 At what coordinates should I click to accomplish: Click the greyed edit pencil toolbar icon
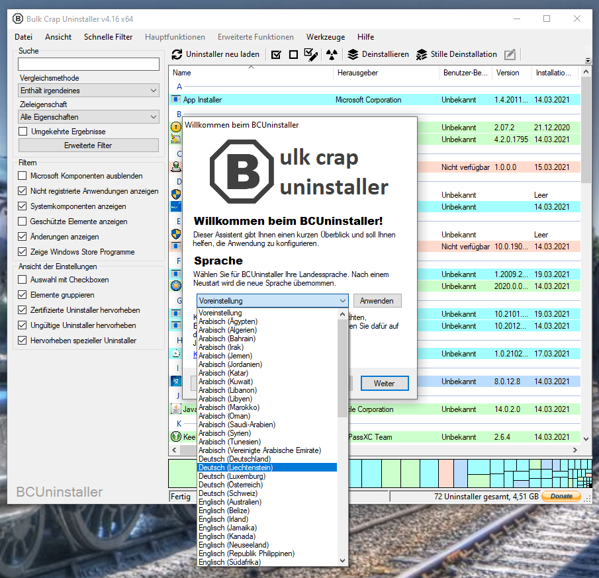pos(510,55)
